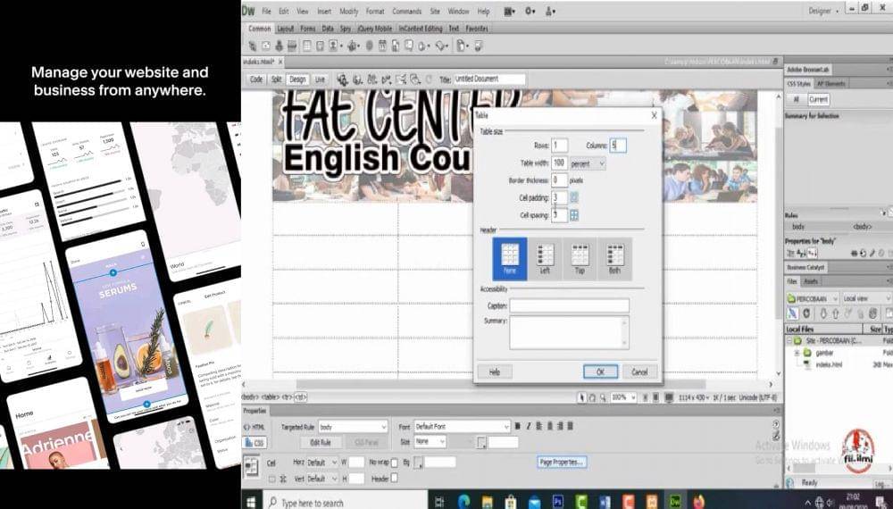Click the Page Properties button
The height and width of the screenshot is (509, 893).
(x=562, y=462)
